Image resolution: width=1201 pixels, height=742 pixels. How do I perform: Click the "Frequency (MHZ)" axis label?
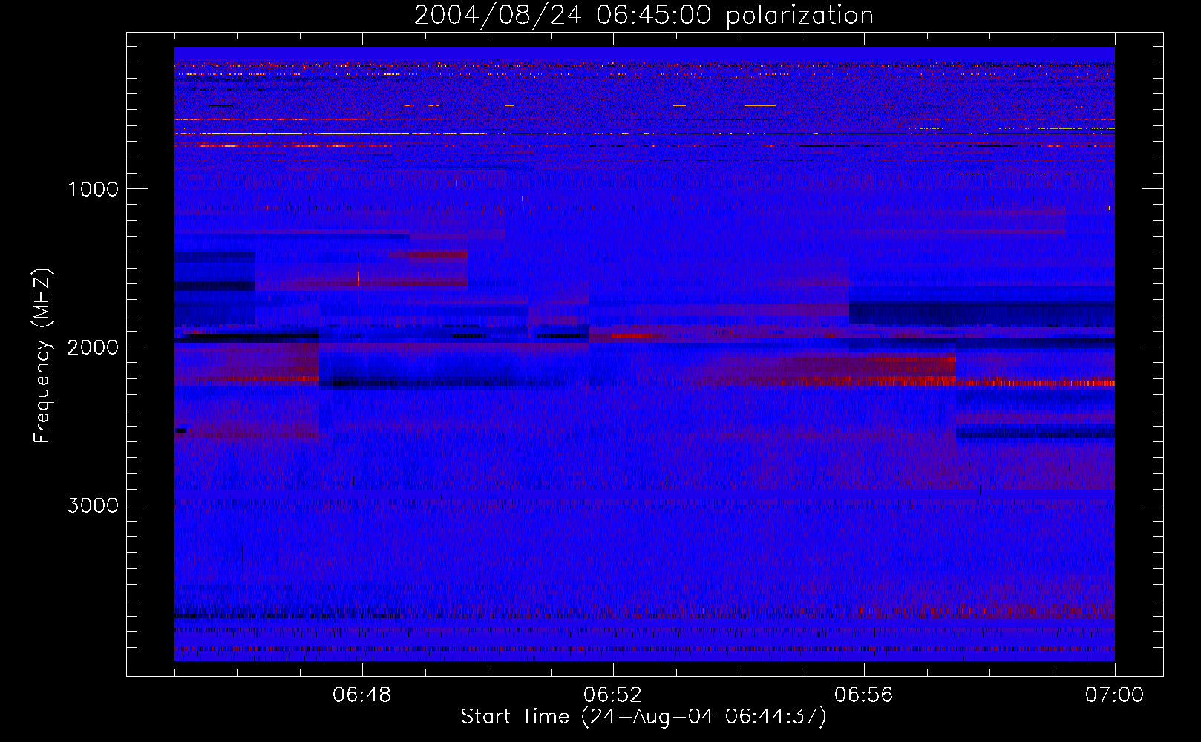point(42,356)
